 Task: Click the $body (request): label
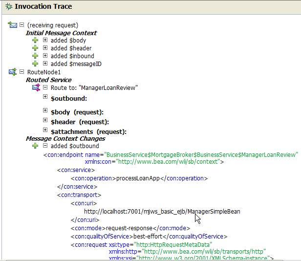pyautogui.click(x=77, y=112)
